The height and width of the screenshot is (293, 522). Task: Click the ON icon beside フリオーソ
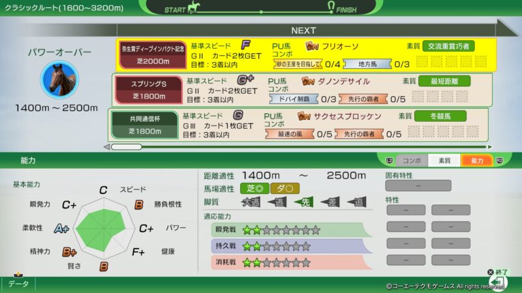[312, 46]
